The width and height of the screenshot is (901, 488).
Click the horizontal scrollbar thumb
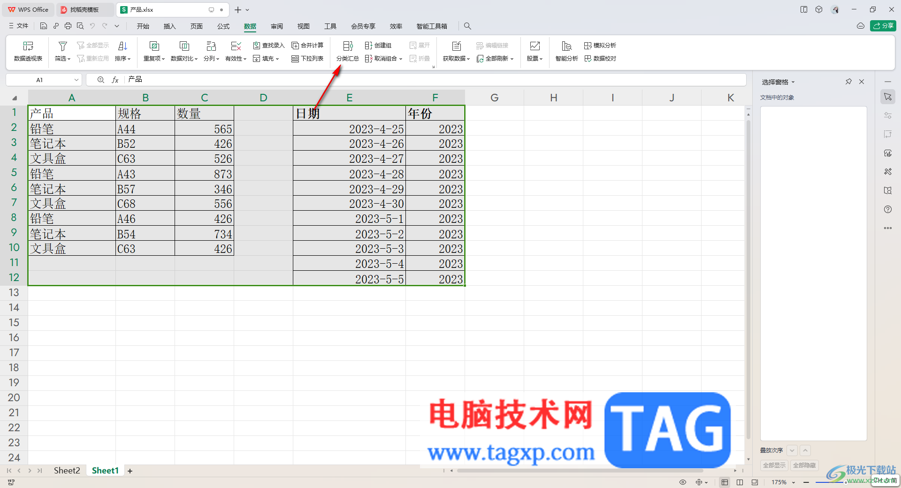(x=580, y=471)
